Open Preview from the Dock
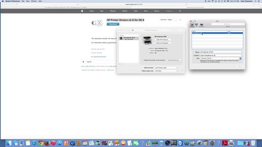The width and height of the screenshot is (262, 147). (x=22, y=143)
